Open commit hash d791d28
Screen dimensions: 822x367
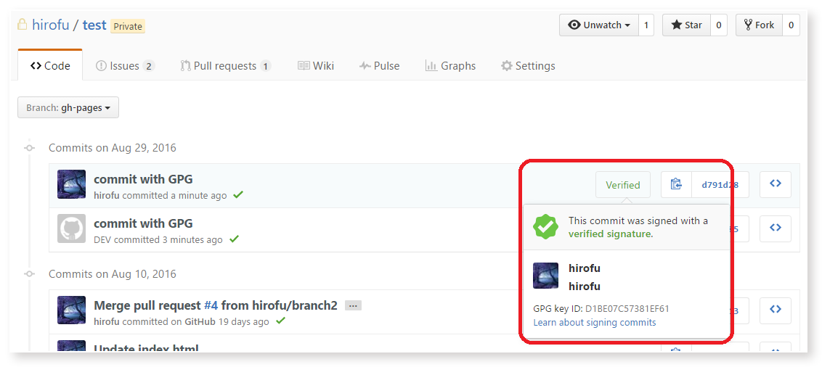(719, 184)
